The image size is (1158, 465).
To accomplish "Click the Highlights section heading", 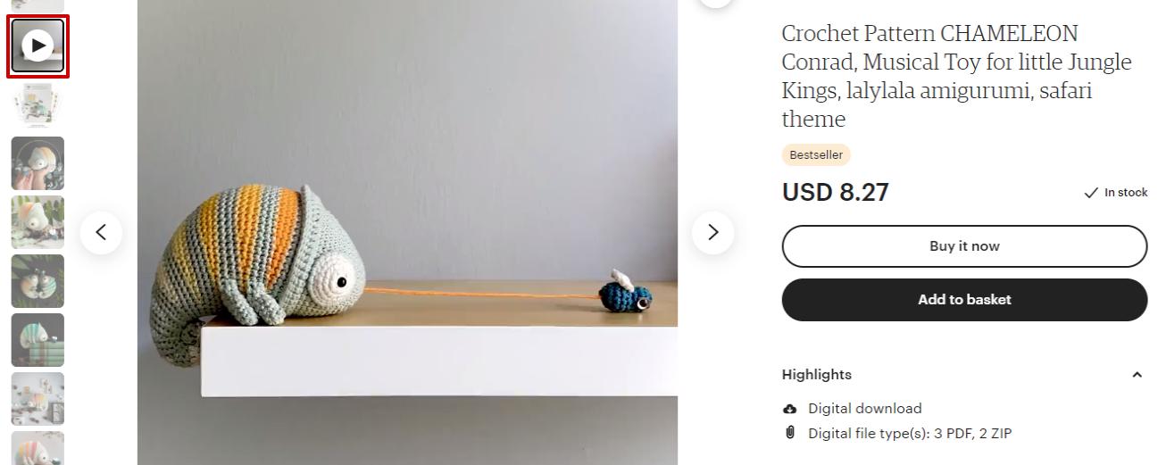I will [x=817, y=375].
